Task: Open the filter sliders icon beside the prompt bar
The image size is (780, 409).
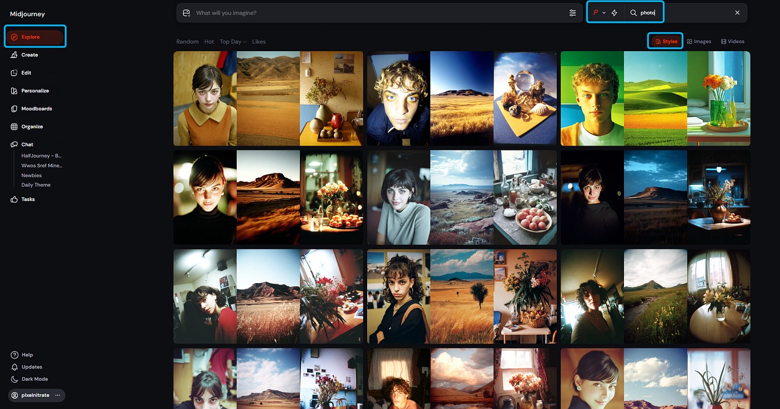Action: point(572,12)
